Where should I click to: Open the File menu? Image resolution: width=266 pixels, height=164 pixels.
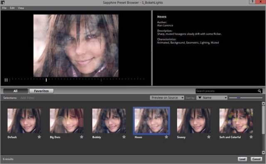pos(4,8)
